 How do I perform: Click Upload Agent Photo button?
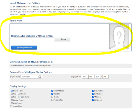24,48
